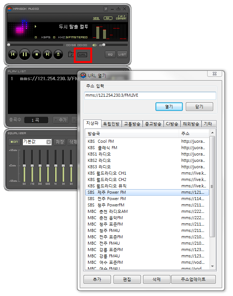This screenshot has width=233, height=296.
Task: Switch to the 해외방송 tab
Action: tap(191, 124)
